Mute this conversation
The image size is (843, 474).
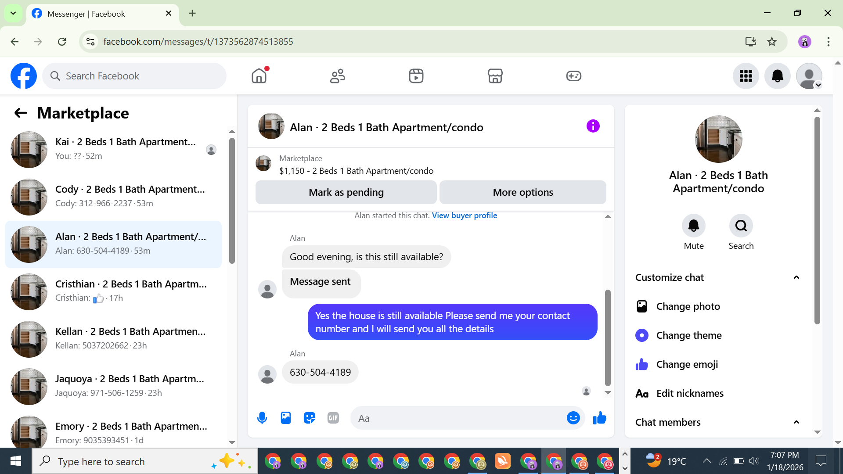point(693,226)
